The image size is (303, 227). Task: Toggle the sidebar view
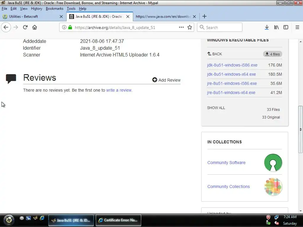tap(286, 27)
